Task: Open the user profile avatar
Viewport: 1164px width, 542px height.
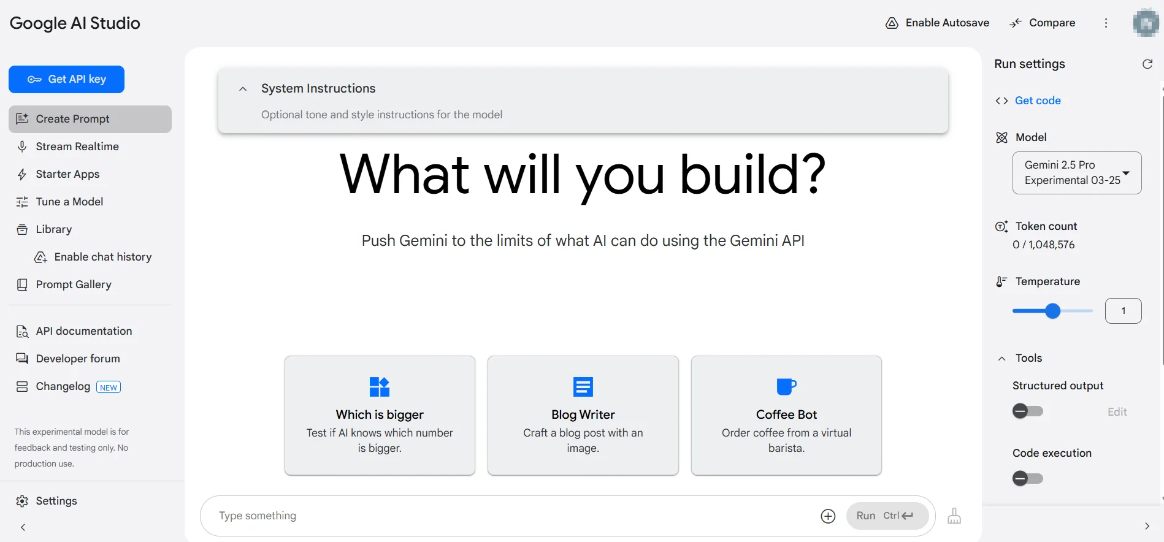Action: click(x=1145, y=23)
